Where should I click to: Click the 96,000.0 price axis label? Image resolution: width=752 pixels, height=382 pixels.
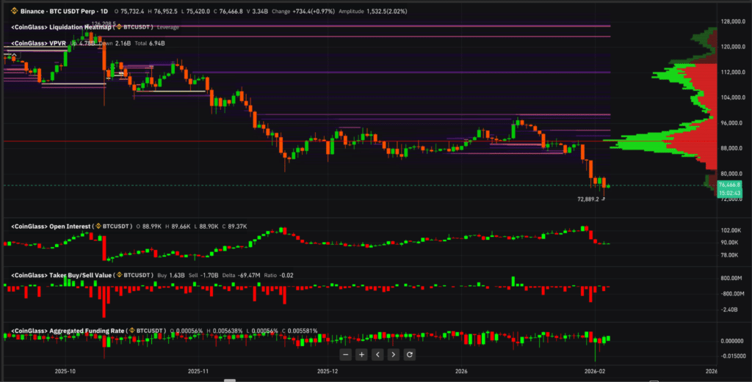(733, 123)
